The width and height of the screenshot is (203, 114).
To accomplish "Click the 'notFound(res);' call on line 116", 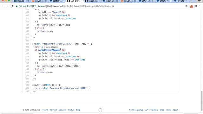I will pos(45,31).
